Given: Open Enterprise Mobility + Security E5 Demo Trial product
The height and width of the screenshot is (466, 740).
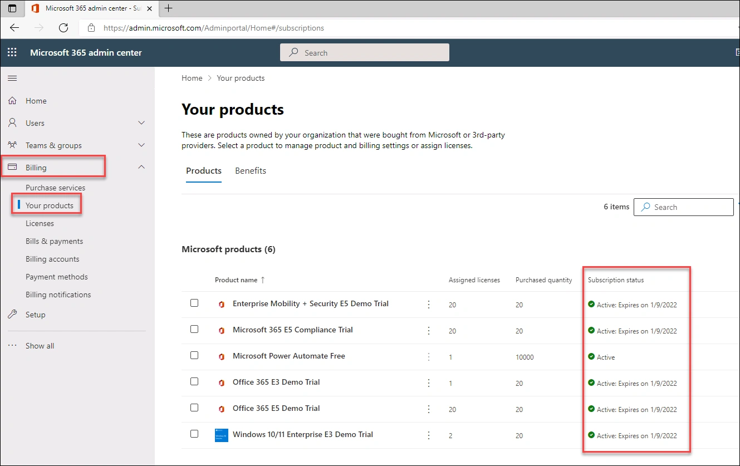Looking at the screenshot, I should [x=311, y=303].
